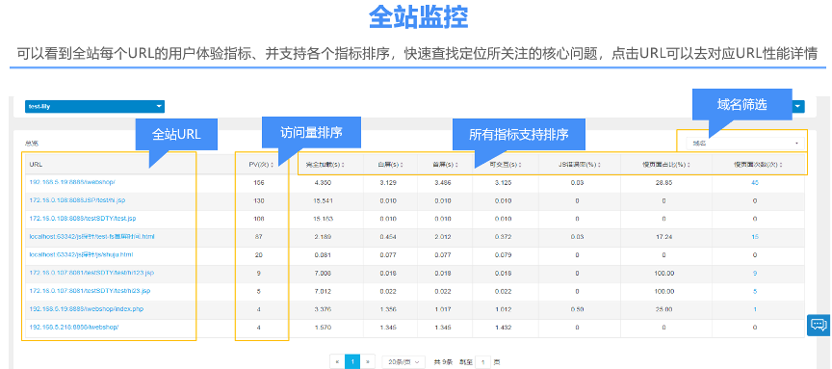
Task: Click JS error rate value 0.50
Action: tap(577, 309)
